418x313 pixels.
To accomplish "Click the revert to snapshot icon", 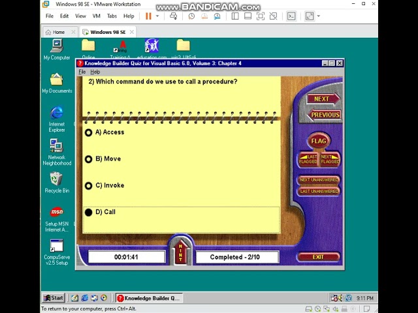I will (x=204, y=16).
